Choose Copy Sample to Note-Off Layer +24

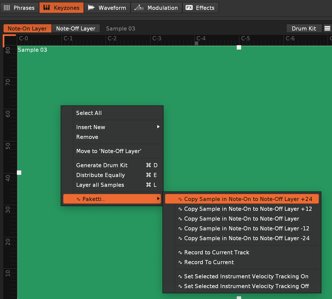[248, 199]
